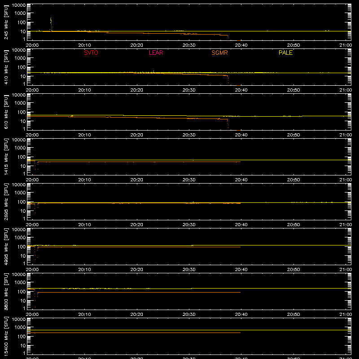Click the 100 tick on 15400 MHz axis
The height and width of the screenshot is (359, 359).
pyautogui.click(x=22, y=337)
